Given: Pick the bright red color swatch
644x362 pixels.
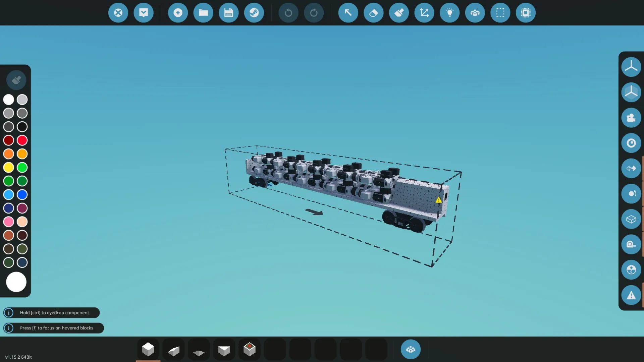Looking at the screenshot, I should coord(22,140).
